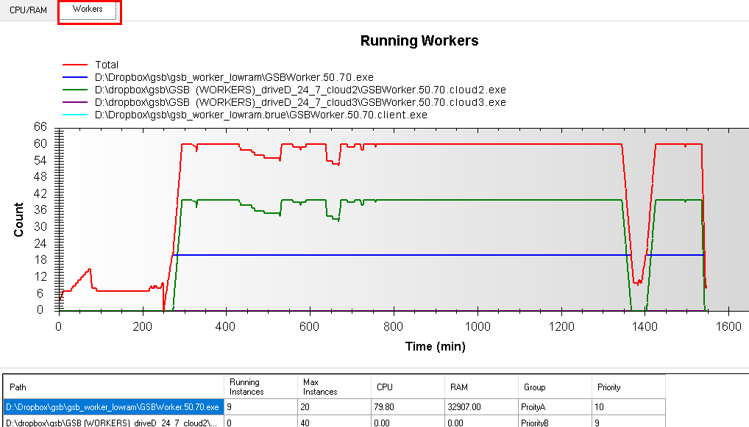Image resolution: width=749 pixels, height=427 pixels.
Task: Select the highlighted gsb_worker_lowram path row
Action: pos(113,406)
